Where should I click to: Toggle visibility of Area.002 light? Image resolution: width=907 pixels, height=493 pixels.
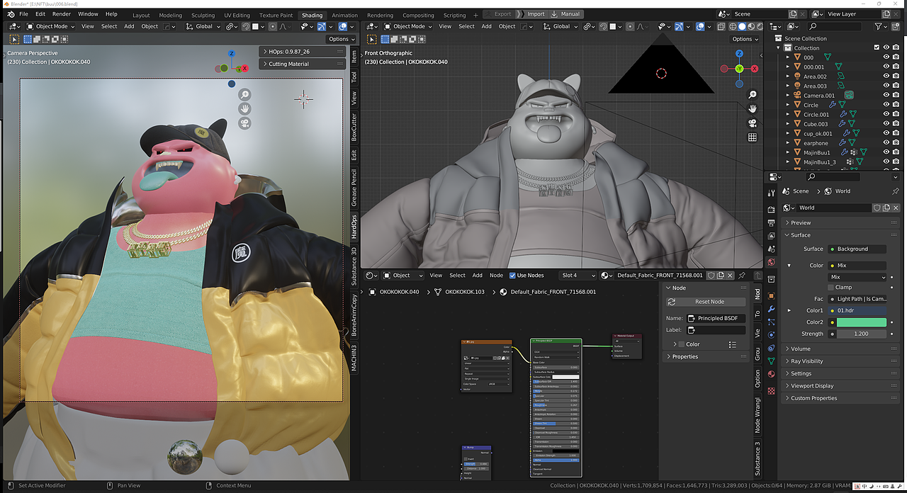tap(886, 76)
